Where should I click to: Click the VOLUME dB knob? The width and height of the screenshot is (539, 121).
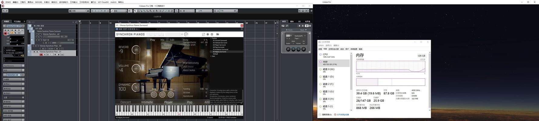136,68
